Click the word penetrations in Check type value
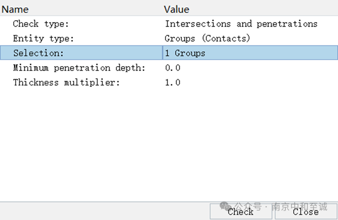 tap(287, 24)
